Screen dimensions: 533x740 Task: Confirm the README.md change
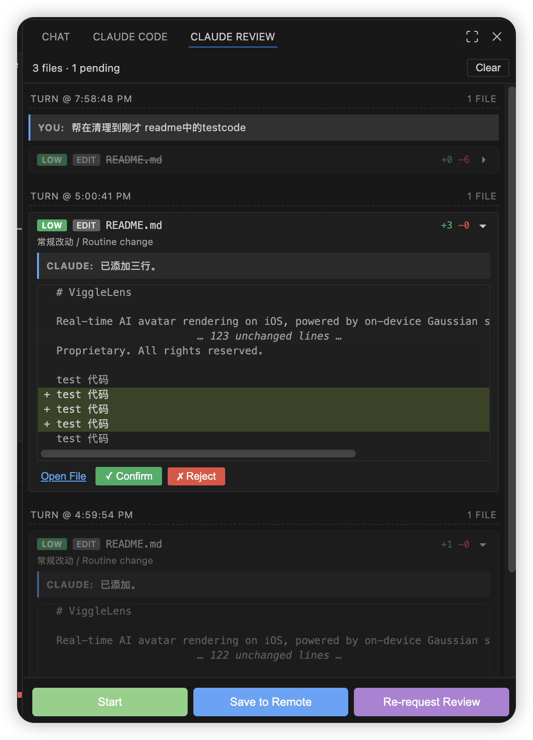[129, 476]
